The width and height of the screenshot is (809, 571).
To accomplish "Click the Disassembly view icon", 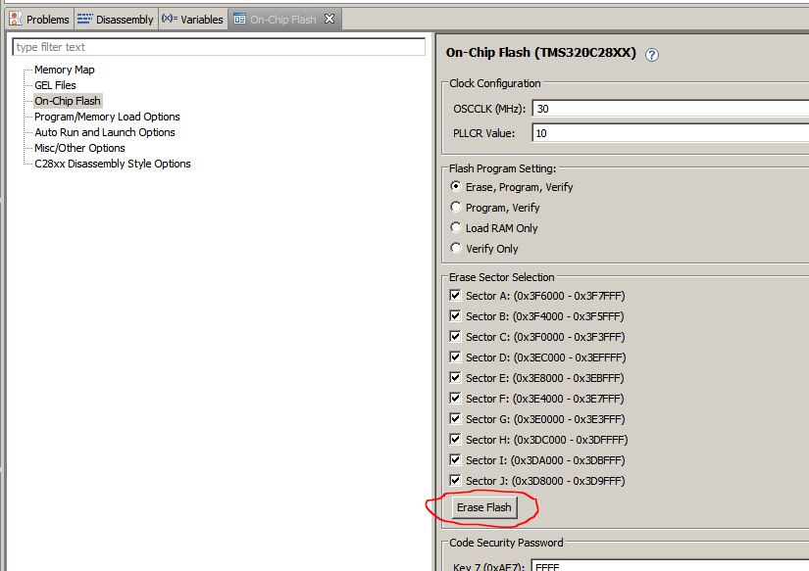I will [86, 18].
